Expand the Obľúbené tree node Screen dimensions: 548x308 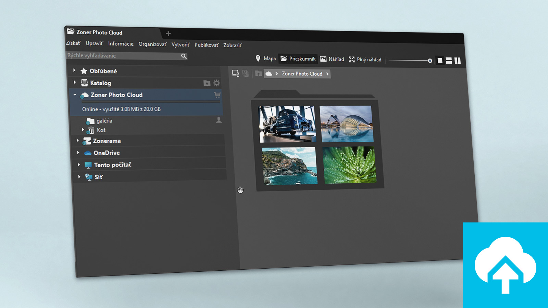74,70
